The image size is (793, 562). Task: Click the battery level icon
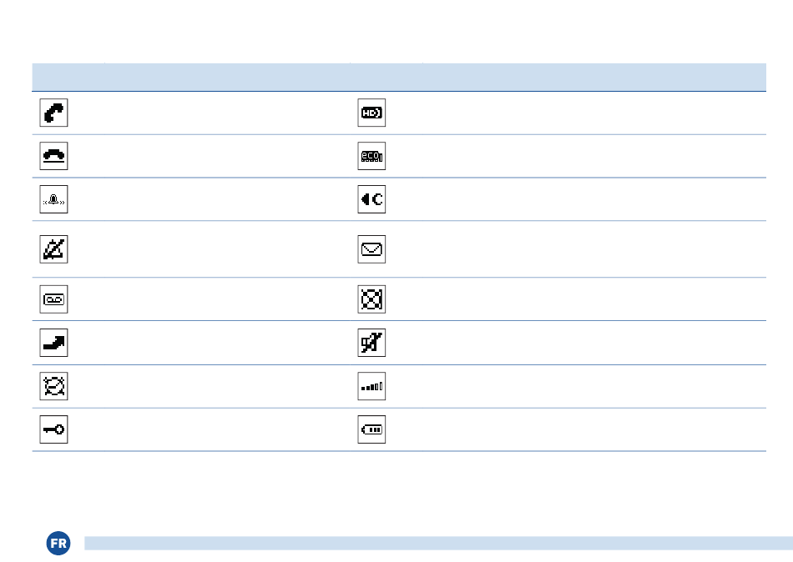point(371,429)
